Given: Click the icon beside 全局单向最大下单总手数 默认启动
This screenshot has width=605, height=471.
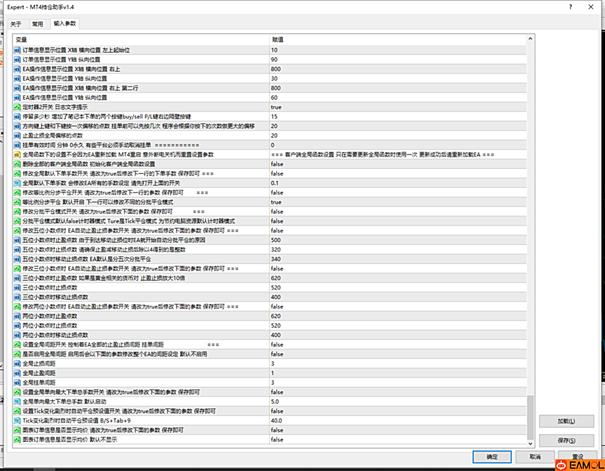Looking at the screenshot, I should pos(17,402).
